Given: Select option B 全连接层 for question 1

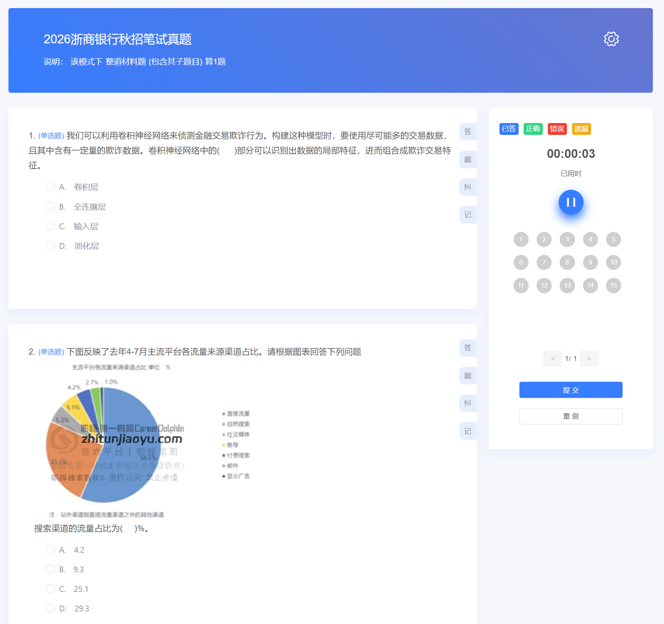Looking at the screenshot, I should pos(50,207).
